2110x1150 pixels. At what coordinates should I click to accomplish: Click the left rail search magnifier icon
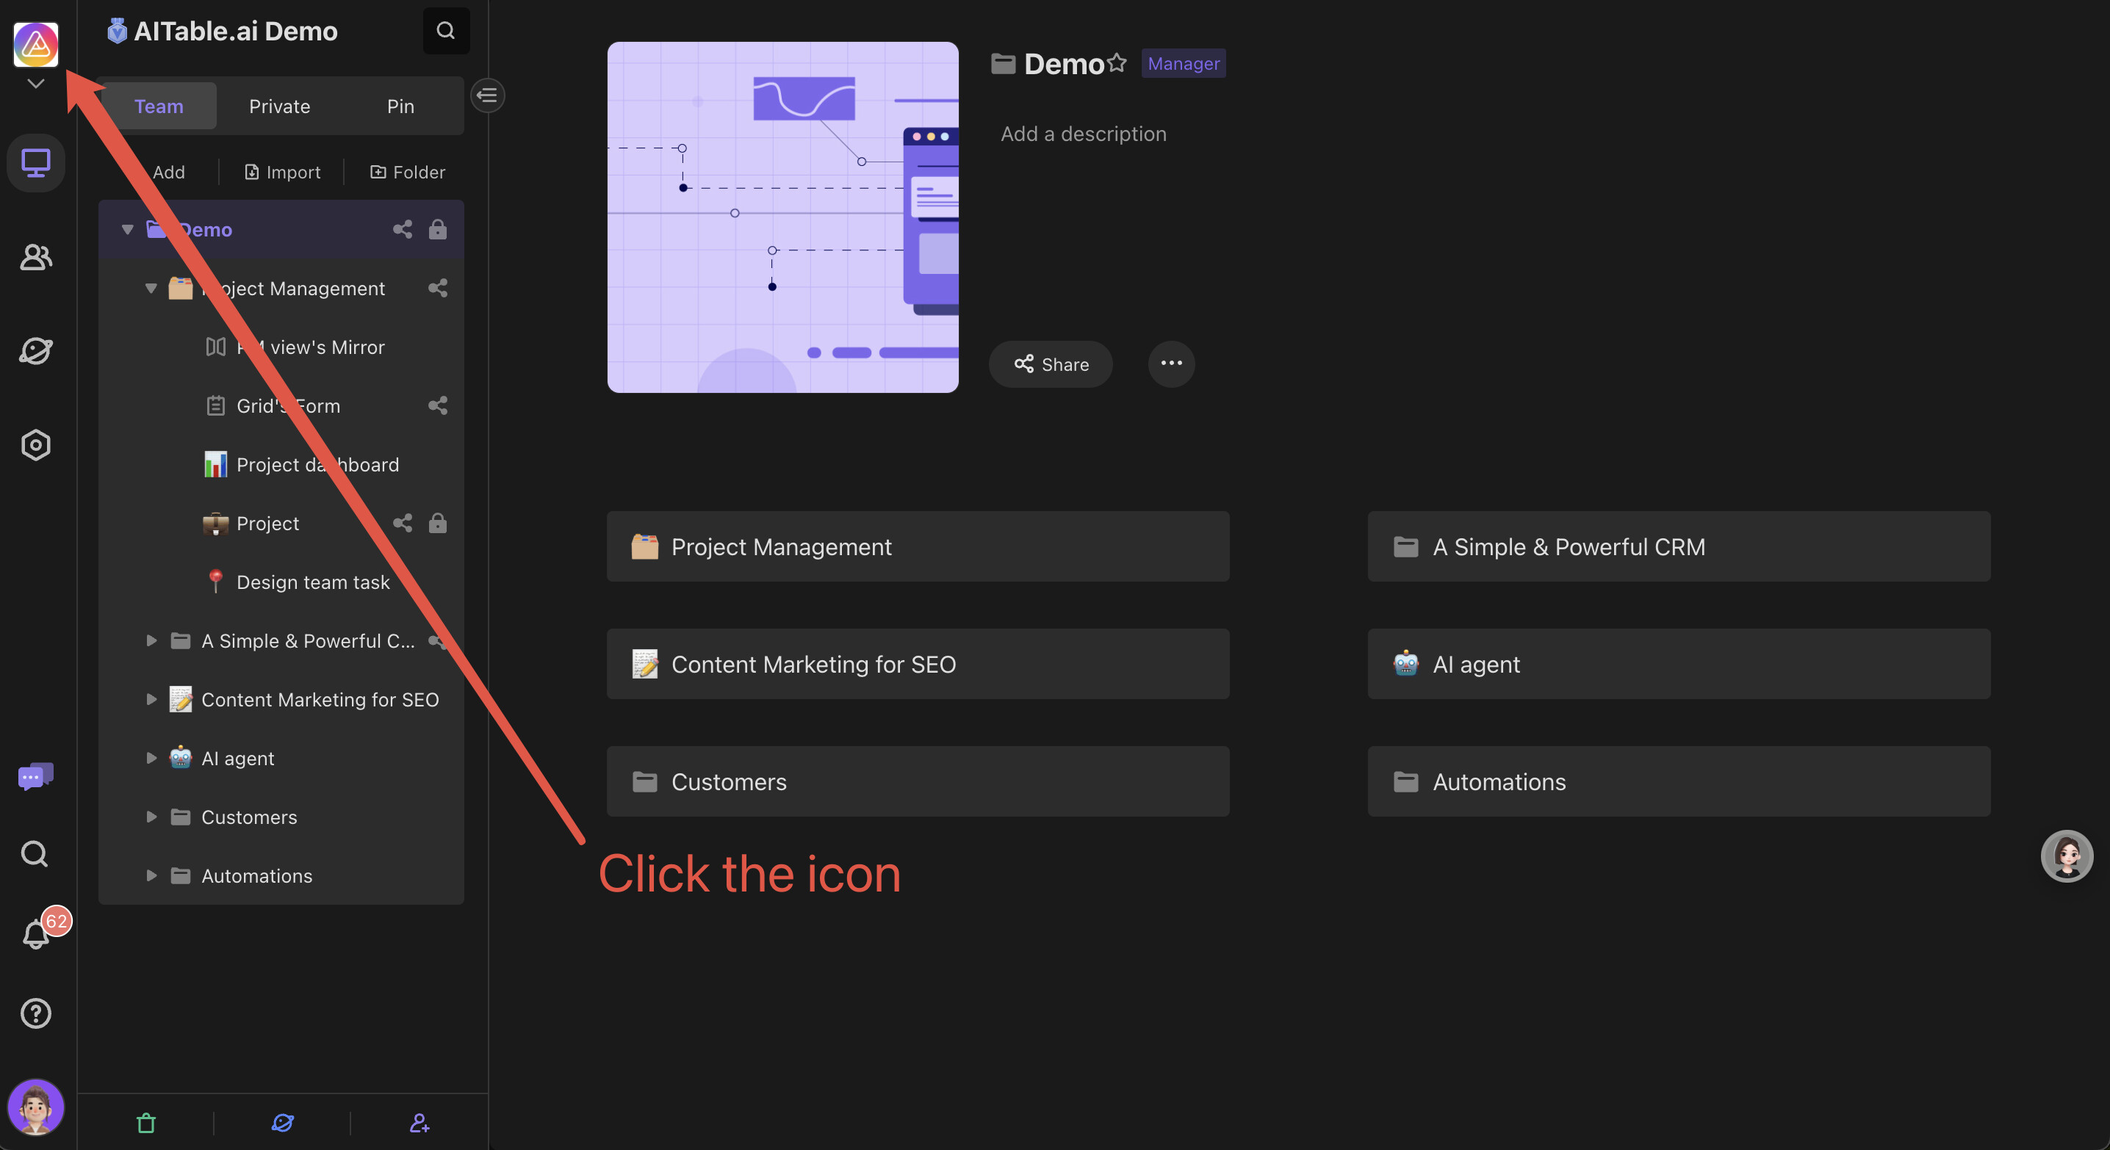click(x=35, y=854)
